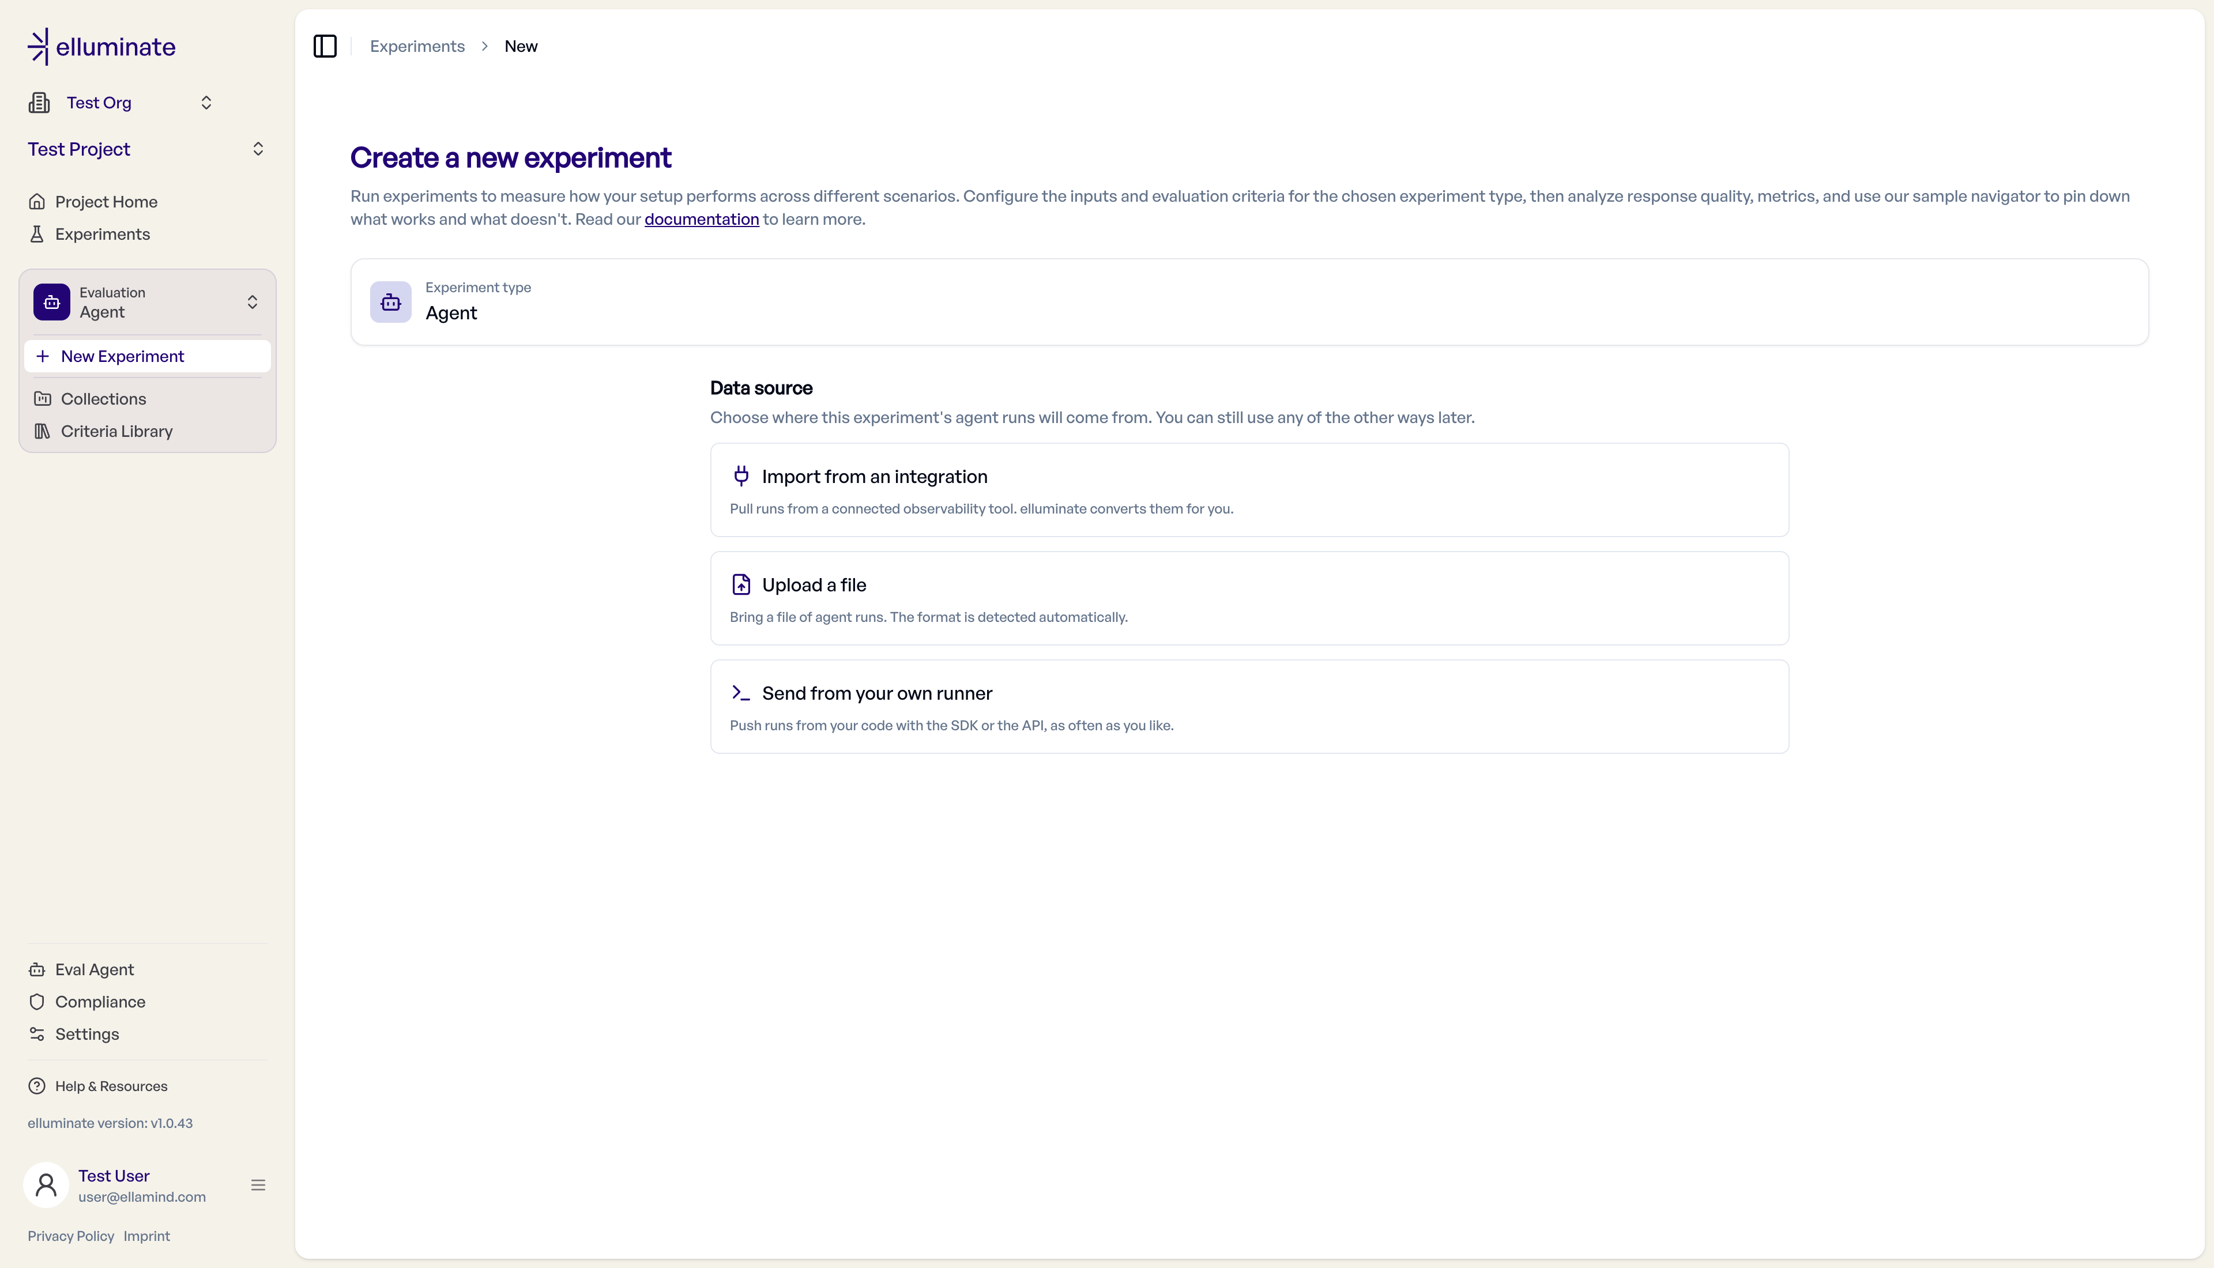Image resolution: width=2214 pixels, height=1268 pixels.
Task: Expand the Test Project selector chevron
Action: point(258,149)
